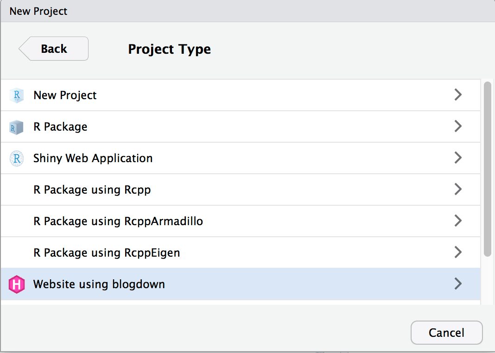Select the New Project list item

click(x=65, y=95)
